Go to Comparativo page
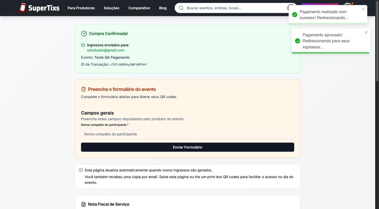 139,8
